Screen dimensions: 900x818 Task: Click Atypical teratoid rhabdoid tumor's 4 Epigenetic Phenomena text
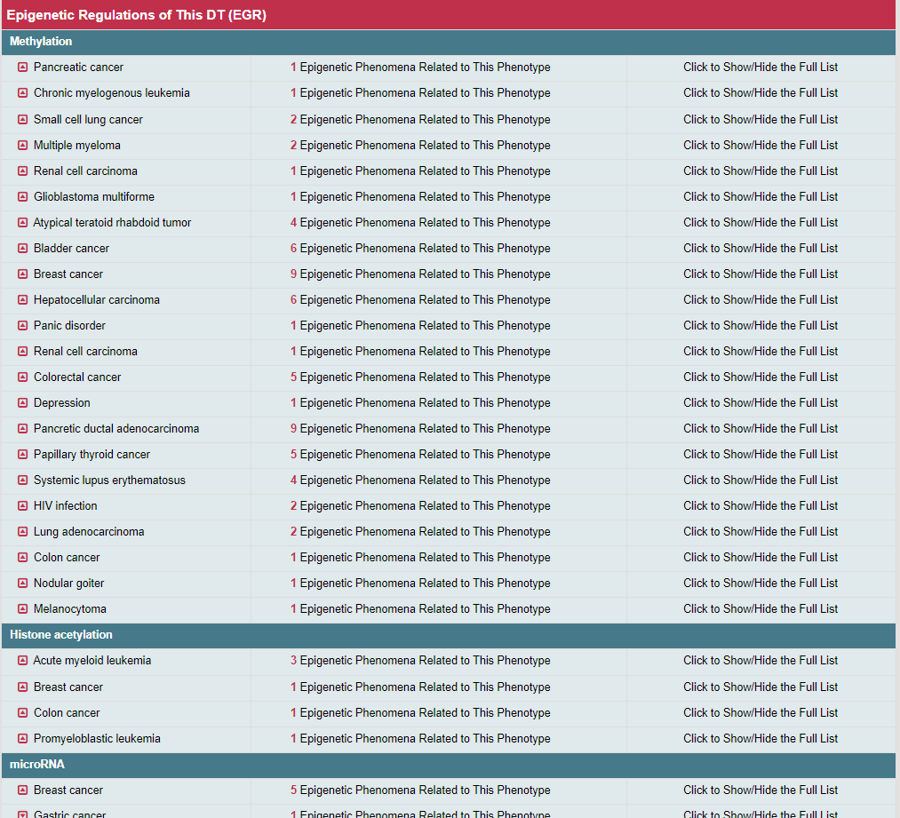pyautogui.click(x=420, y=223)
